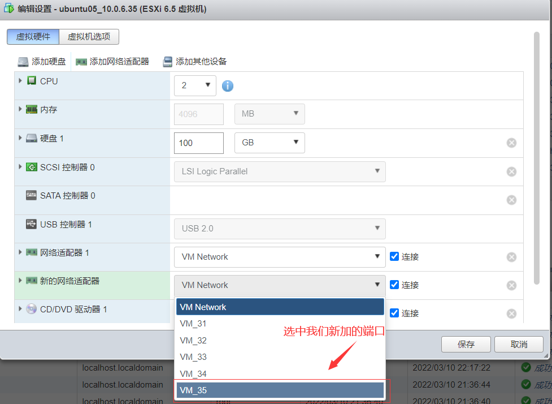
Task: Remove network adapter 1 with its X icon
Action: (x=511, y=257)
